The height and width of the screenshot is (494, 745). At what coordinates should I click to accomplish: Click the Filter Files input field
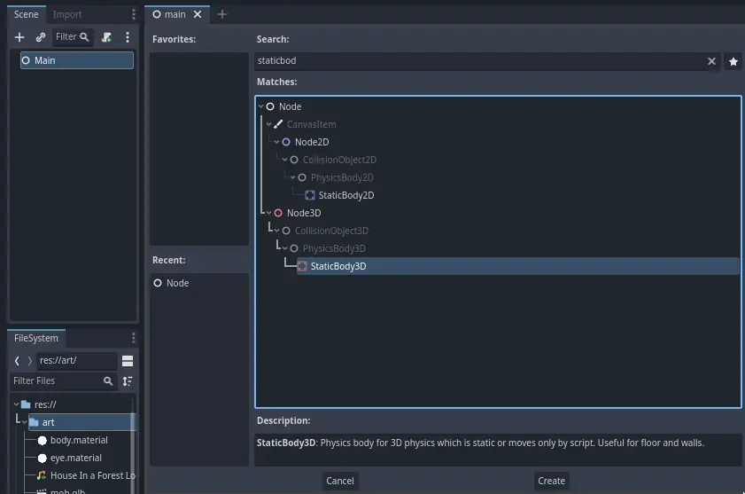click(55, 381)
